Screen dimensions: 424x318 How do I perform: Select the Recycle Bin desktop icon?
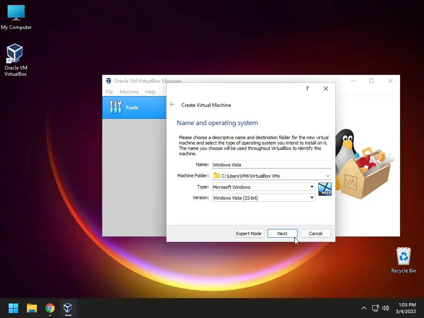[403, 260]
